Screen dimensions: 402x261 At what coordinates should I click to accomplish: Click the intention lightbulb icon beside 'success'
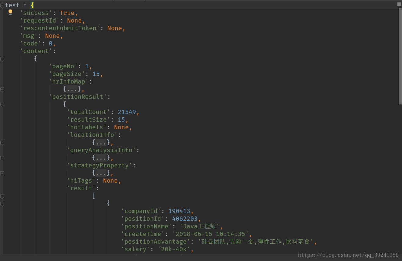10,12
